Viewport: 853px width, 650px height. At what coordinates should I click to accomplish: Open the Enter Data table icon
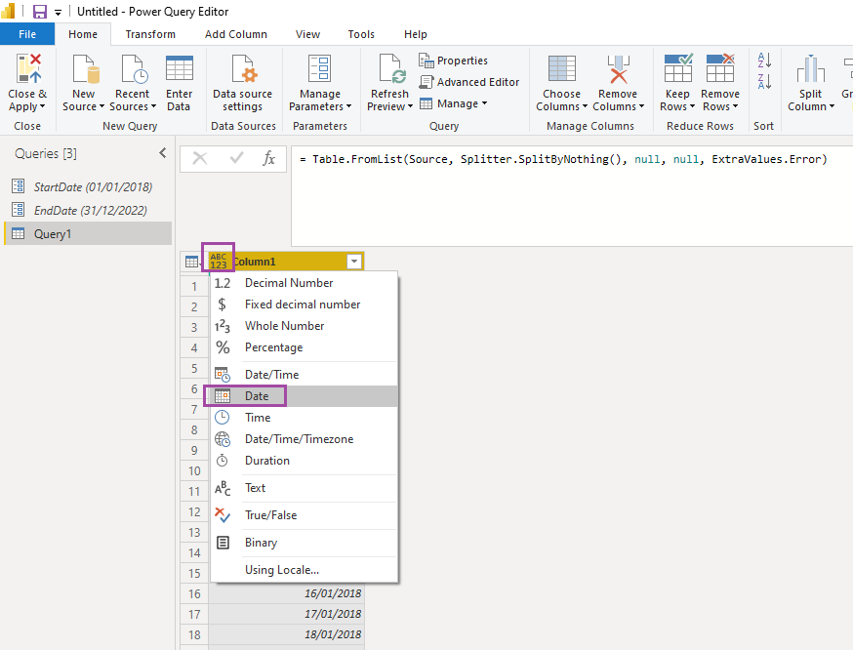point(179,68)
